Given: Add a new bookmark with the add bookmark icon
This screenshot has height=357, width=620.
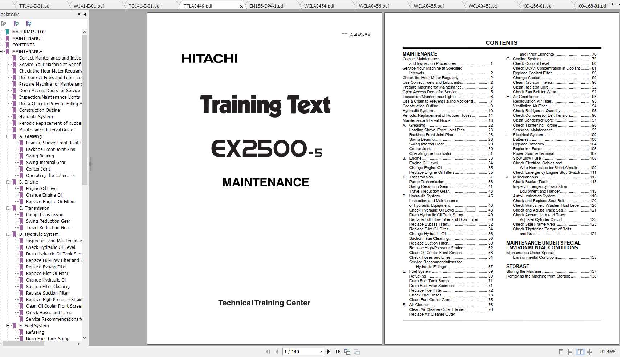Looking at the screenshot, I should coord(16,24).
